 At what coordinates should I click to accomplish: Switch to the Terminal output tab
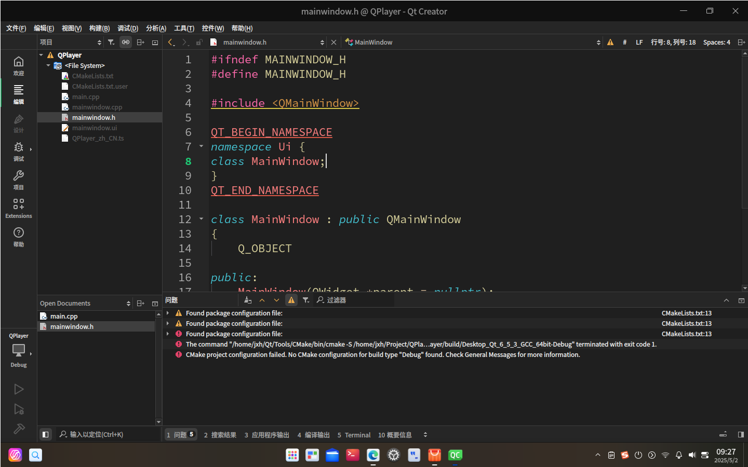click(x=354, y=435)
